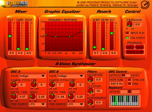Enable the INPUT FLIP toggle
Image resolution: width=152 pixels, height=112 pixels.
(127, 33)
